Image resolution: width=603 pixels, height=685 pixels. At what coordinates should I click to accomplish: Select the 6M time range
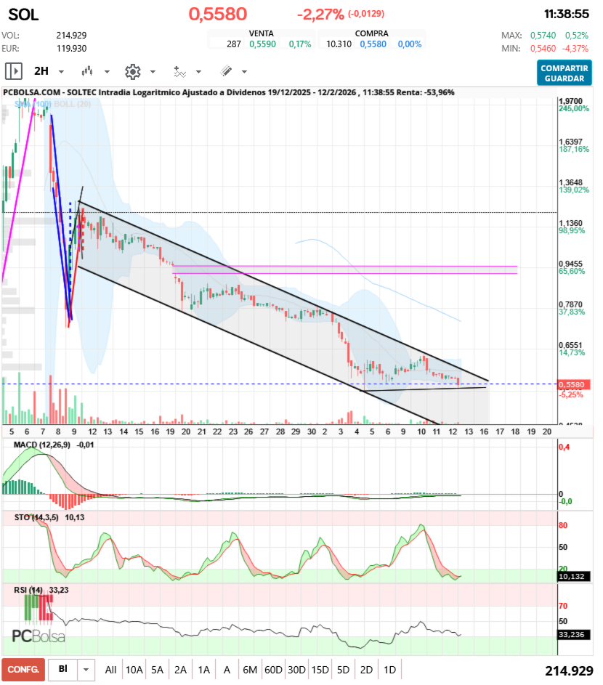[x=250, y=670]
